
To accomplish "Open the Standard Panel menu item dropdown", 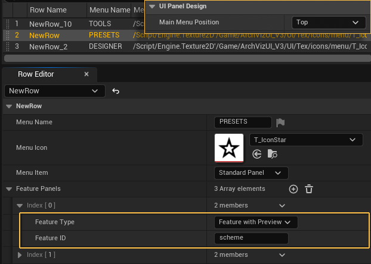I will [251, 173].
